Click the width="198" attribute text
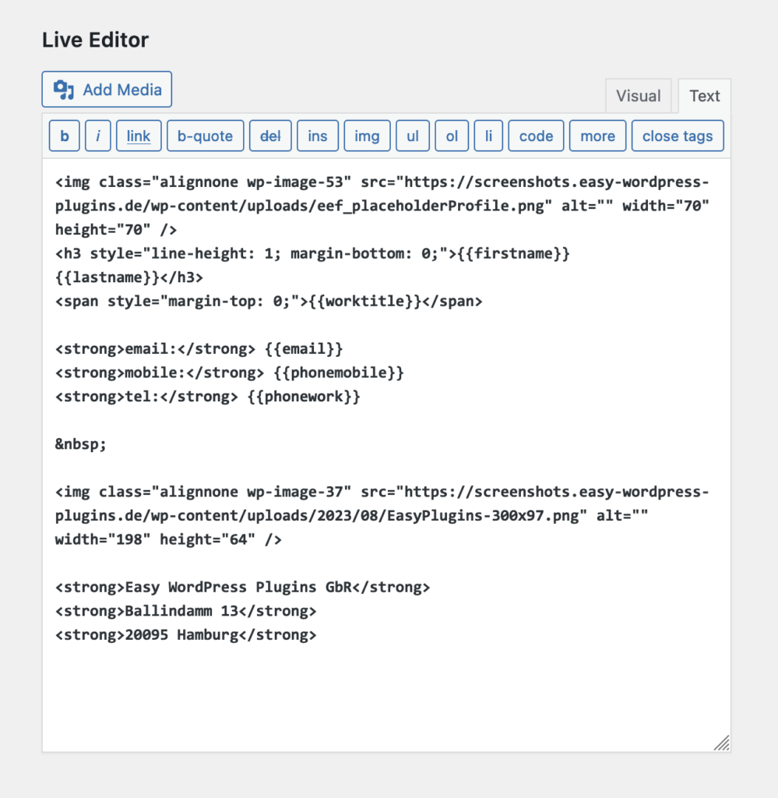 pos(103,539)
